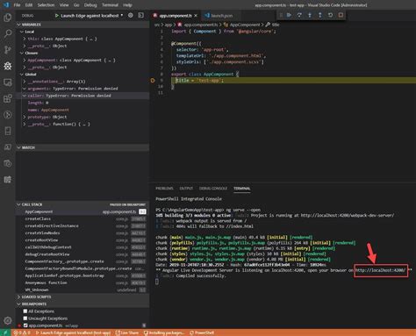Close the app.component.ts editor tab
The height and width of the screenshot is (336, 416).
(x=196, y=16)
